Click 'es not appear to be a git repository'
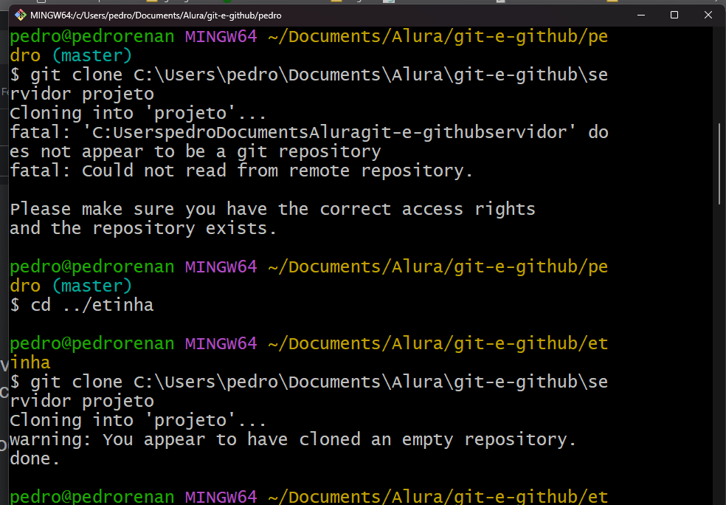Image resolution: width=726 pixels, height=505 pixels. [x=196, y=152]
